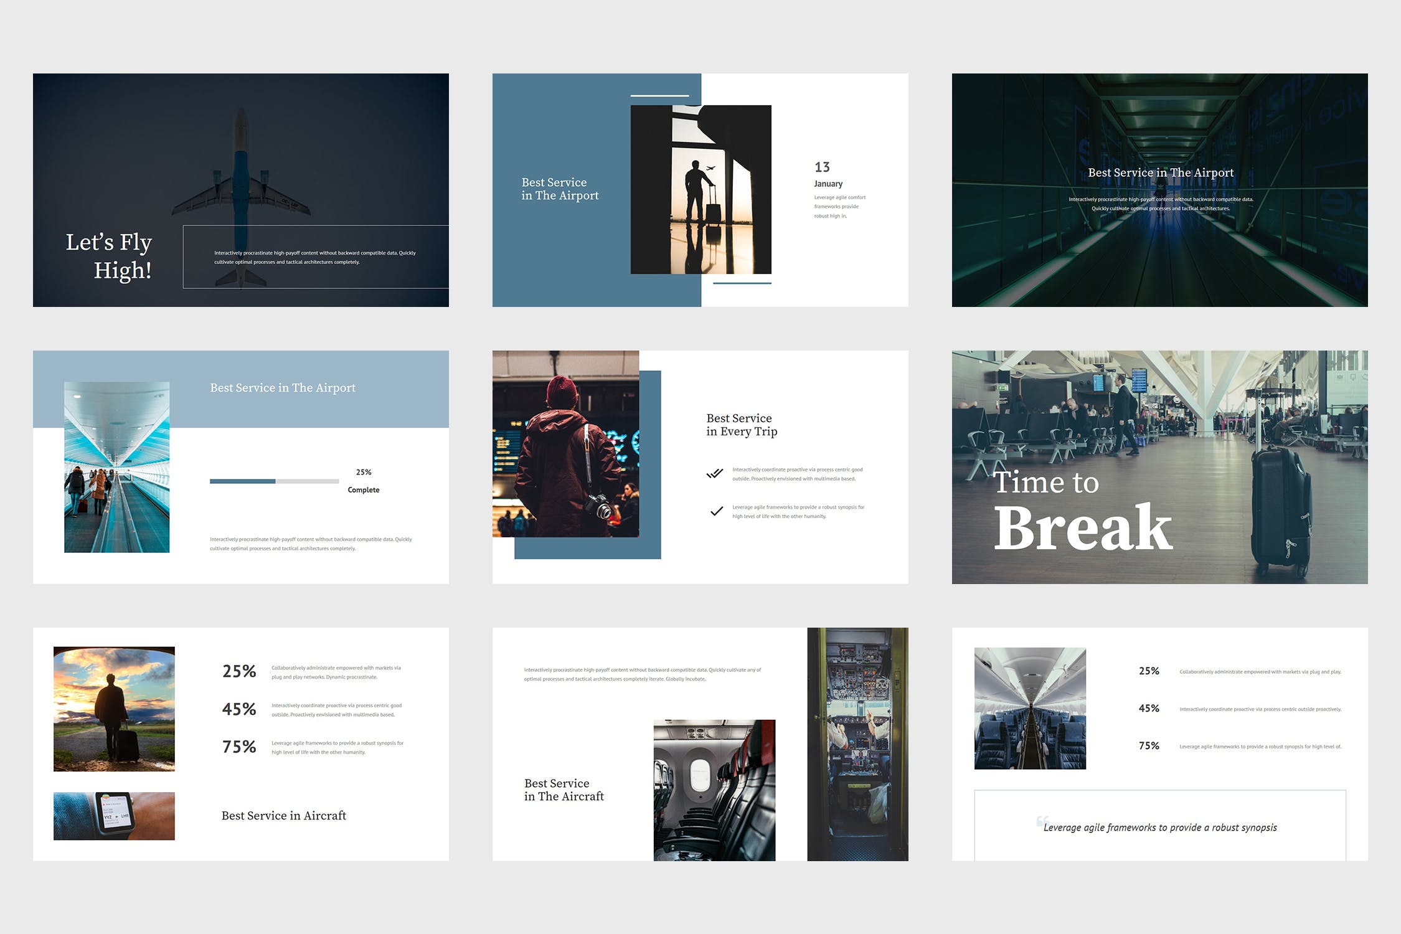Click the Best Service in Aircraft title

point(283,816)
